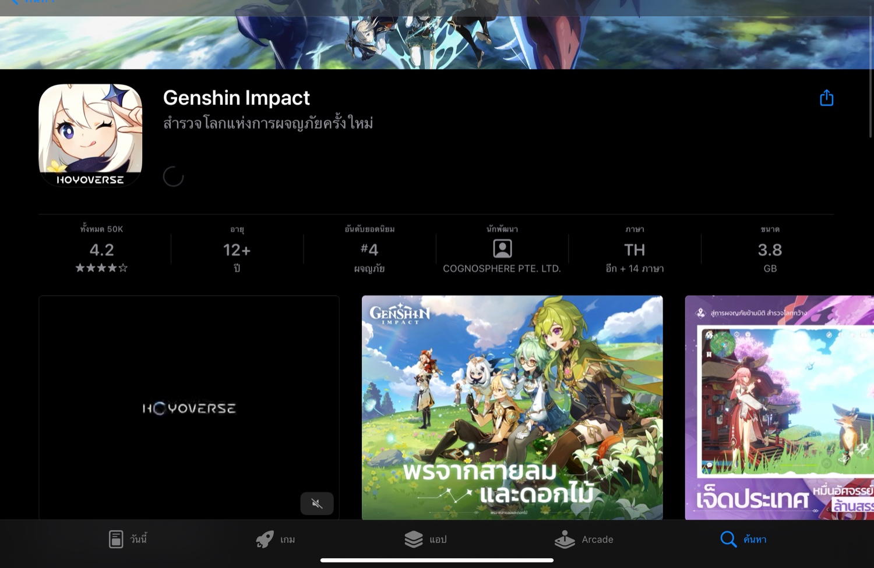Viewport: 874px width, 568px height.
Task: Tap the ทั้งหมด 50K ratings label
Action: click(101, 229)
